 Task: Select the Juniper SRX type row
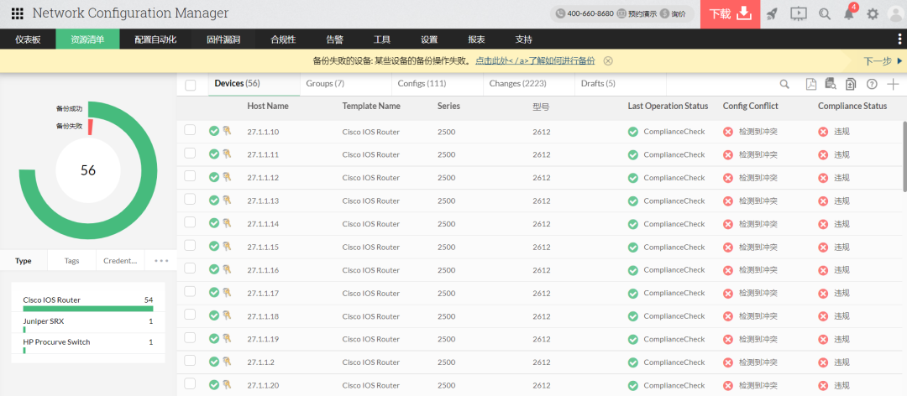88,325
